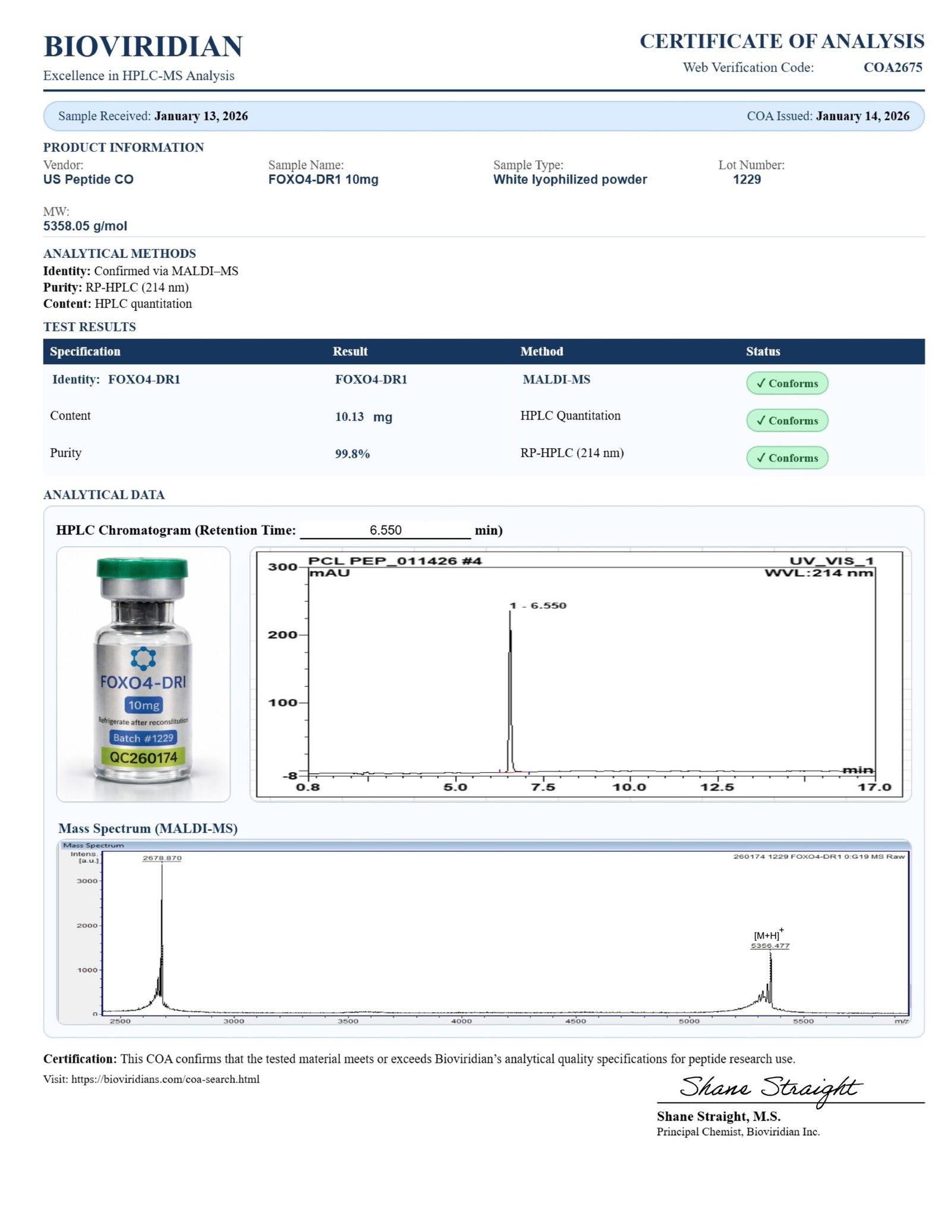Click the hexagon logo on the vial
The width and height of the screenshot is (951, 1231).
143,658
